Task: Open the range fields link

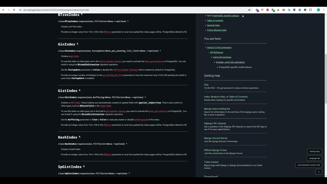Action: click(106, 106)
